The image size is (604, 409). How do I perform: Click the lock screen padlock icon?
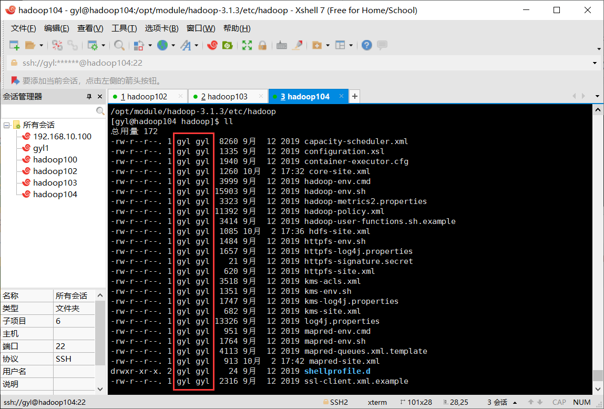pyautogui.click(x=262, y=45)
